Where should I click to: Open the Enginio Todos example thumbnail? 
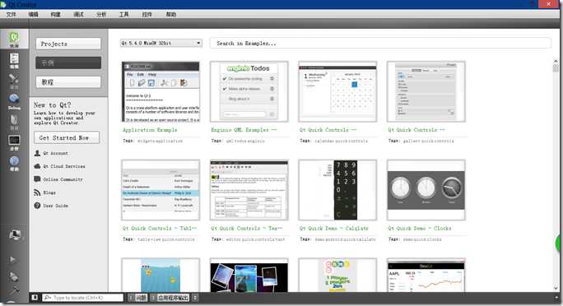(x=249, y=91)
